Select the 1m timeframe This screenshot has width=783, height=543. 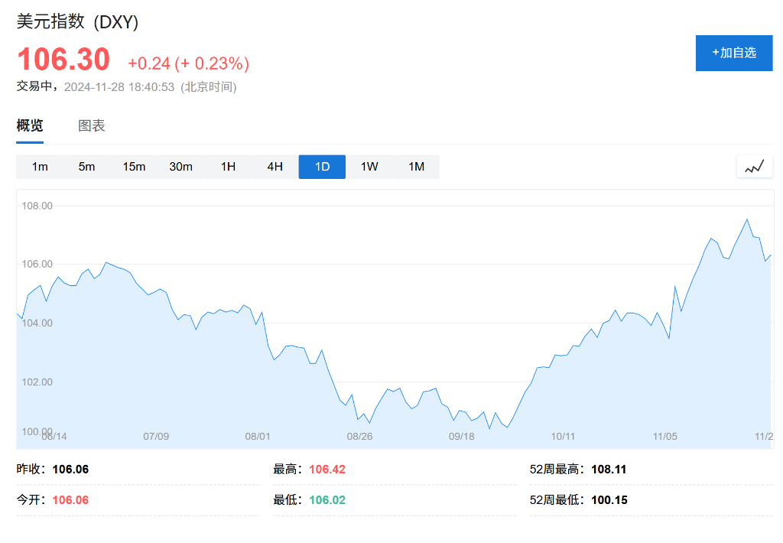tap(40, 167)
